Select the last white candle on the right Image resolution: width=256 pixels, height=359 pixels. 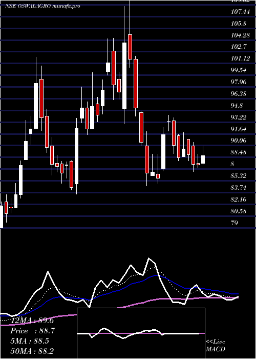pos(203,159)
